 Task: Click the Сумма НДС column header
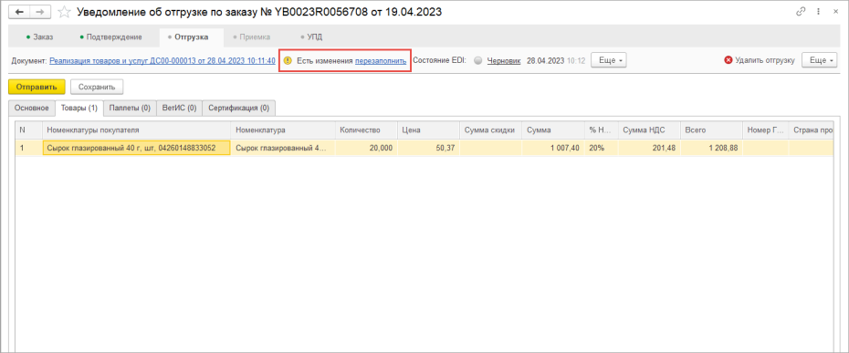tap(649, 130)
